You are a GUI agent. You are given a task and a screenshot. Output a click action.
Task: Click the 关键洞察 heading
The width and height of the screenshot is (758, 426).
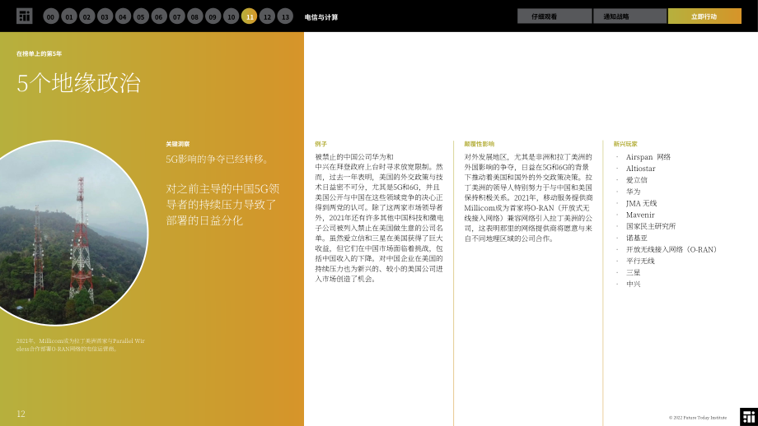178,144
